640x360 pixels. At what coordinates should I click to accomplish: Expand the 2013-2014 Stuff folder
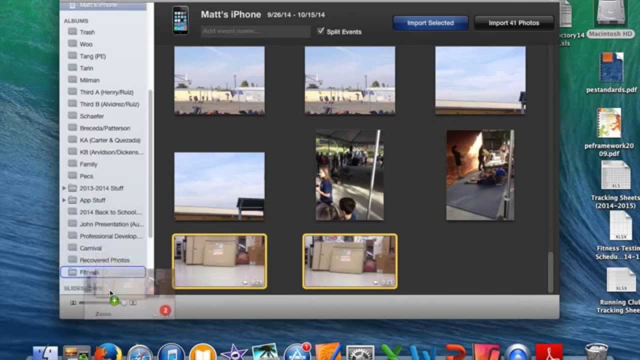(63, 188)
